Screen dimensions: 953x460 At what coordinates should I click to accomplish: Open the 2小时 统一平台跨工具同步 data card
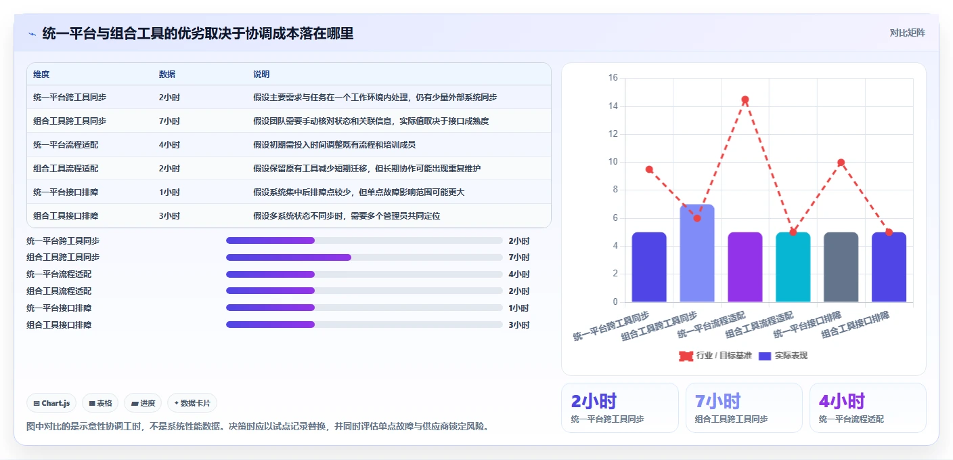click(x=619, y=408)
